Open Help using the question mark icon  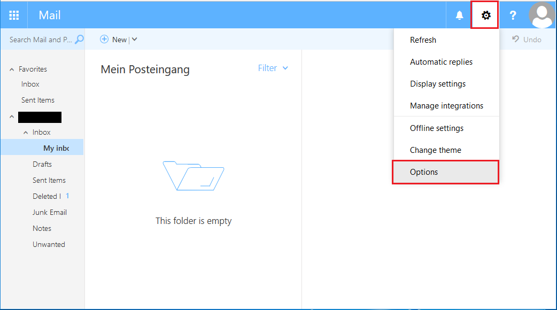(x=513, y=15)
